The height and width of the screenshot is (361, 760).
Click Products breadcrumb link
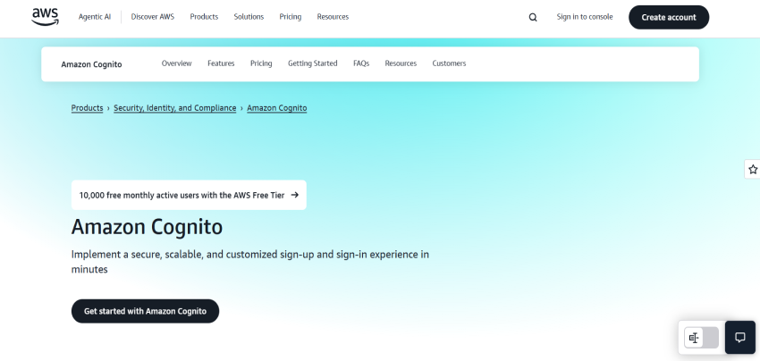[x=88, y=108]
